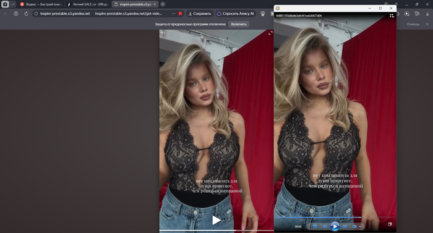Open the browser downloads arrow icon
The height and width of the screenshot is (233, 433).
(x=427, y=14)
